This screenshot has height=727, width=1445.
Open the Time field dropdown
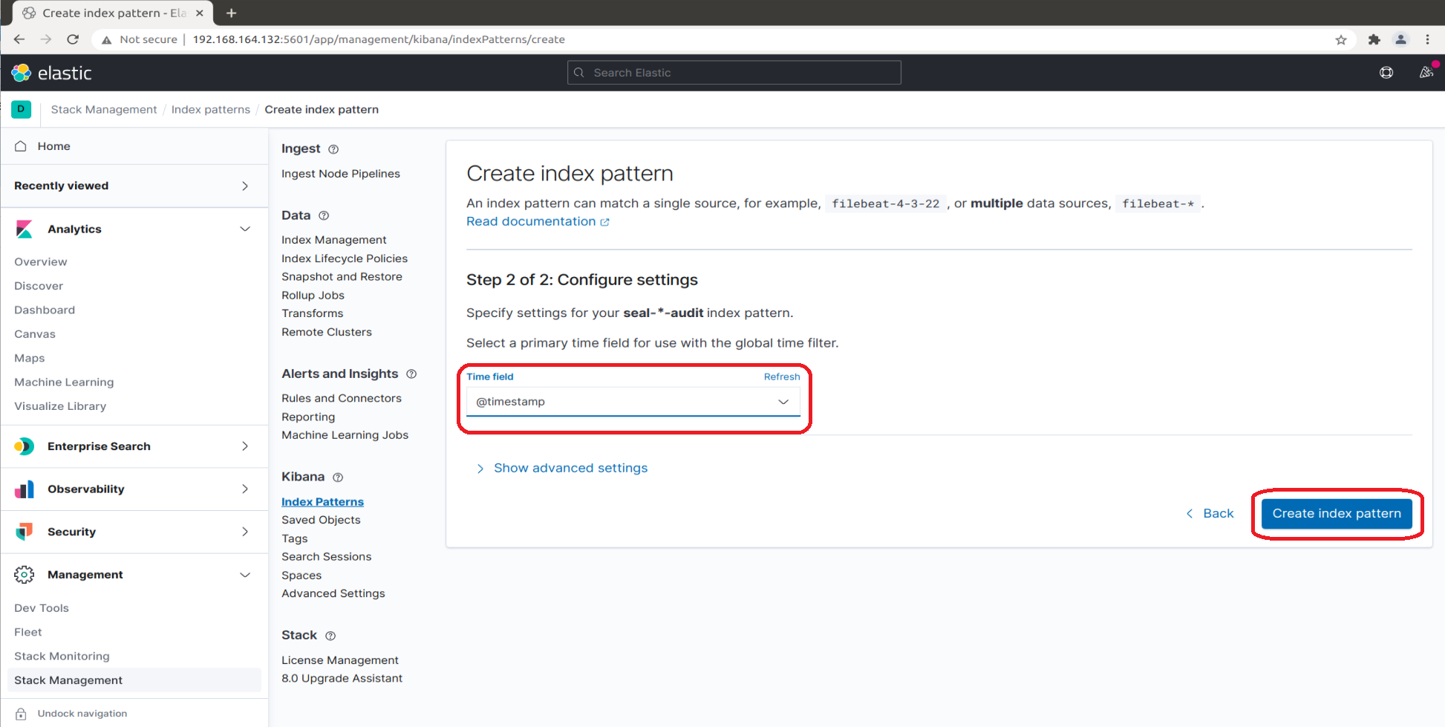pyautogui.click(x=633, y=402)
